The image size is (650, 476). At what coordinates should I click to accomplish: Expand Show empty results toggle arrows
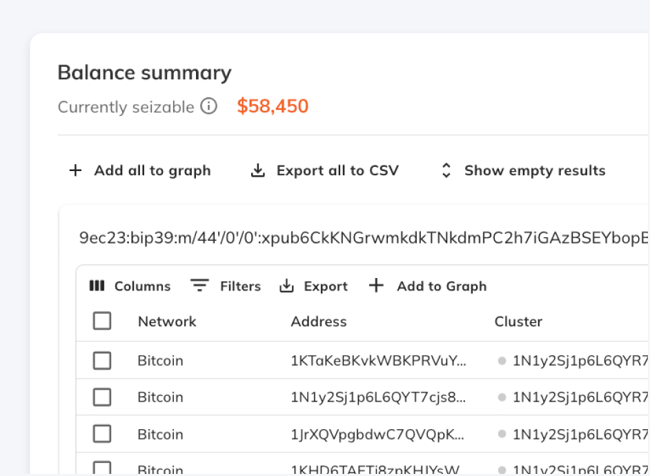(x=446, y=170)
